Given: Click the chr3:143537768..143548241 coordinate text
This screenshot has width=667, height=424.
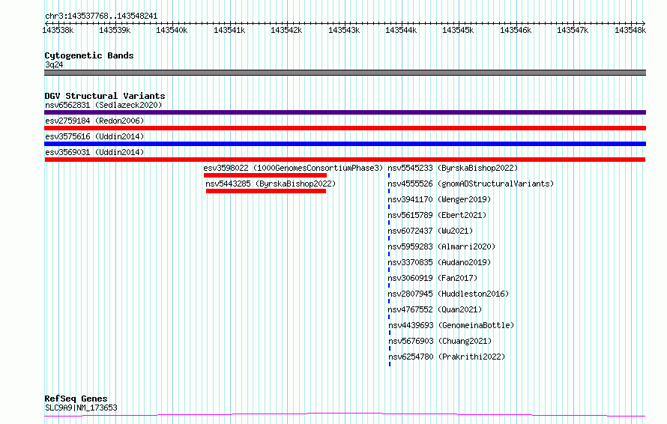Looking at the screenshot, I should pyautogui.click(x=101, y=16).
